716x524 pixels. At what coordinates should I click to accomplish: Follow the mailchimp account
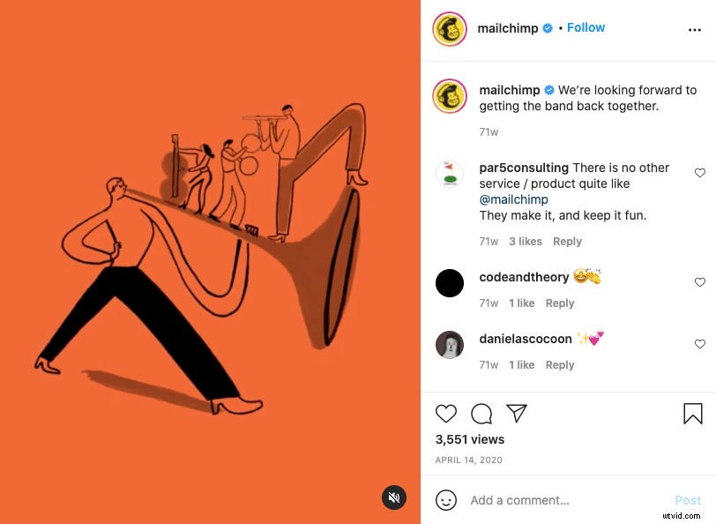(x=585, y=27)
